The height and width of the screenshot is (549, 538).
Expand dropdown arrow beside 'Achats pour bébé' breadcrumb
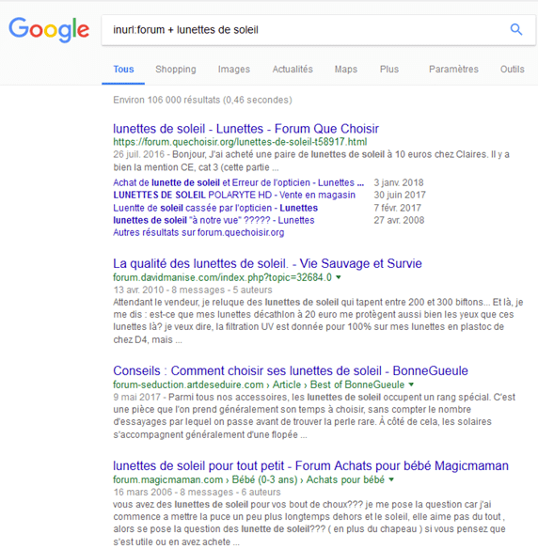[x=391, y=479]
